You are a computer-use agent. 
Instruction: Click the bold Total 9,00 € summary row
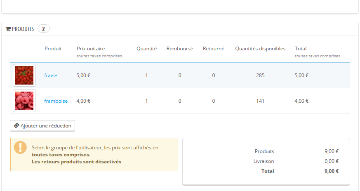coord(266,171)
